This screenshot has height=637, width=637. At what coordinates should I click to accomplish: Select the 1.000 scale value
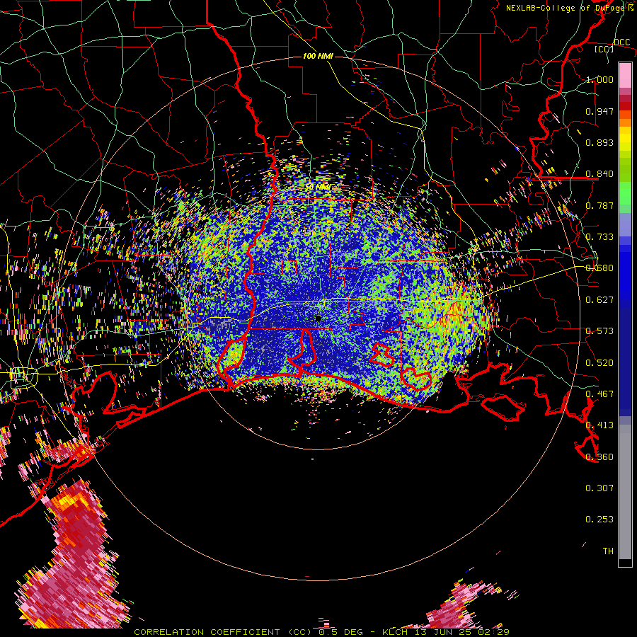[599, 79]
